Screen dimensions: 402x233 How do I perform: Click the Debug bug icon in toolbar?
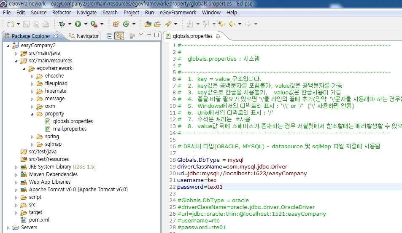62,24
